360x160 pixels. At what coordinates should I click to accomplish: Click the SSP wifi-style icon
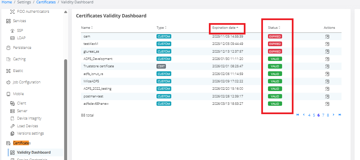(x=13, y=31)
